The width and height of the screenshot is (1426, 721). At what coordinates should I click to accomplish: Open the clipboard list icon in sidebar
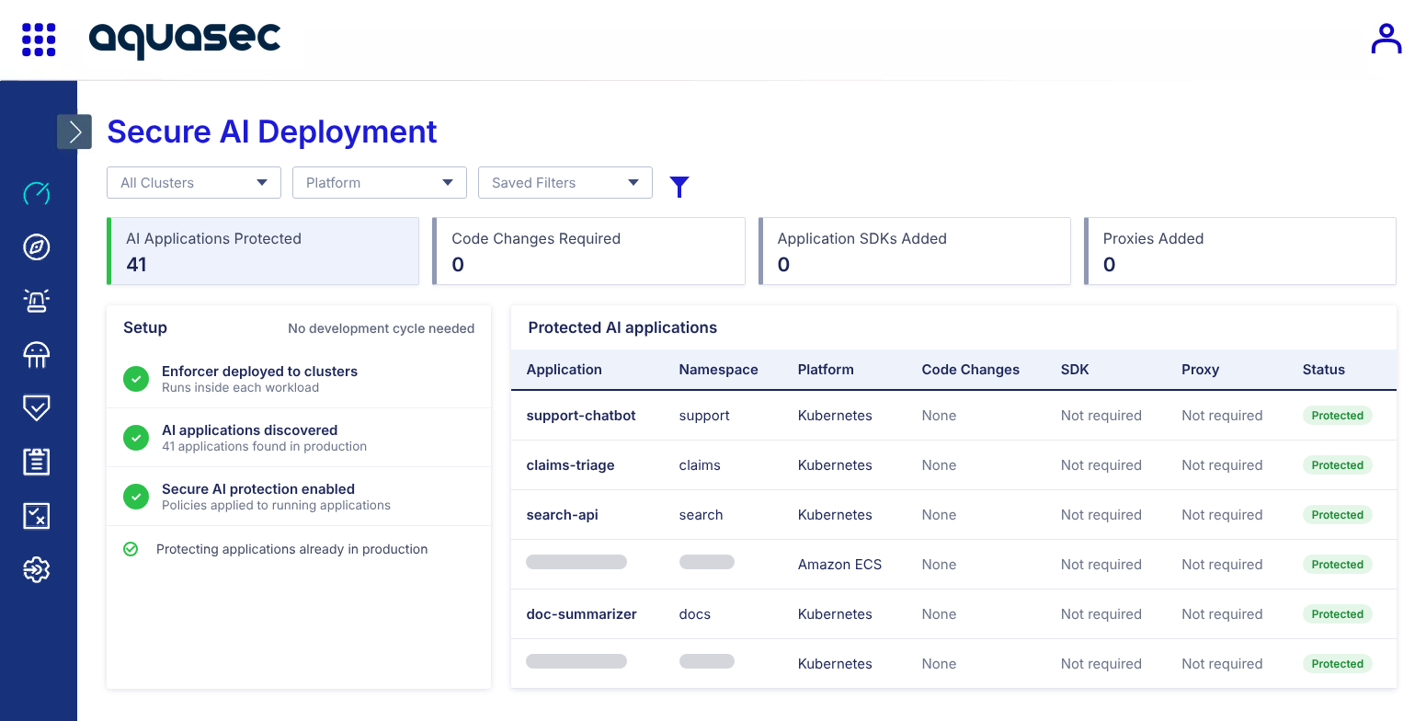click(x=37, y=462)
